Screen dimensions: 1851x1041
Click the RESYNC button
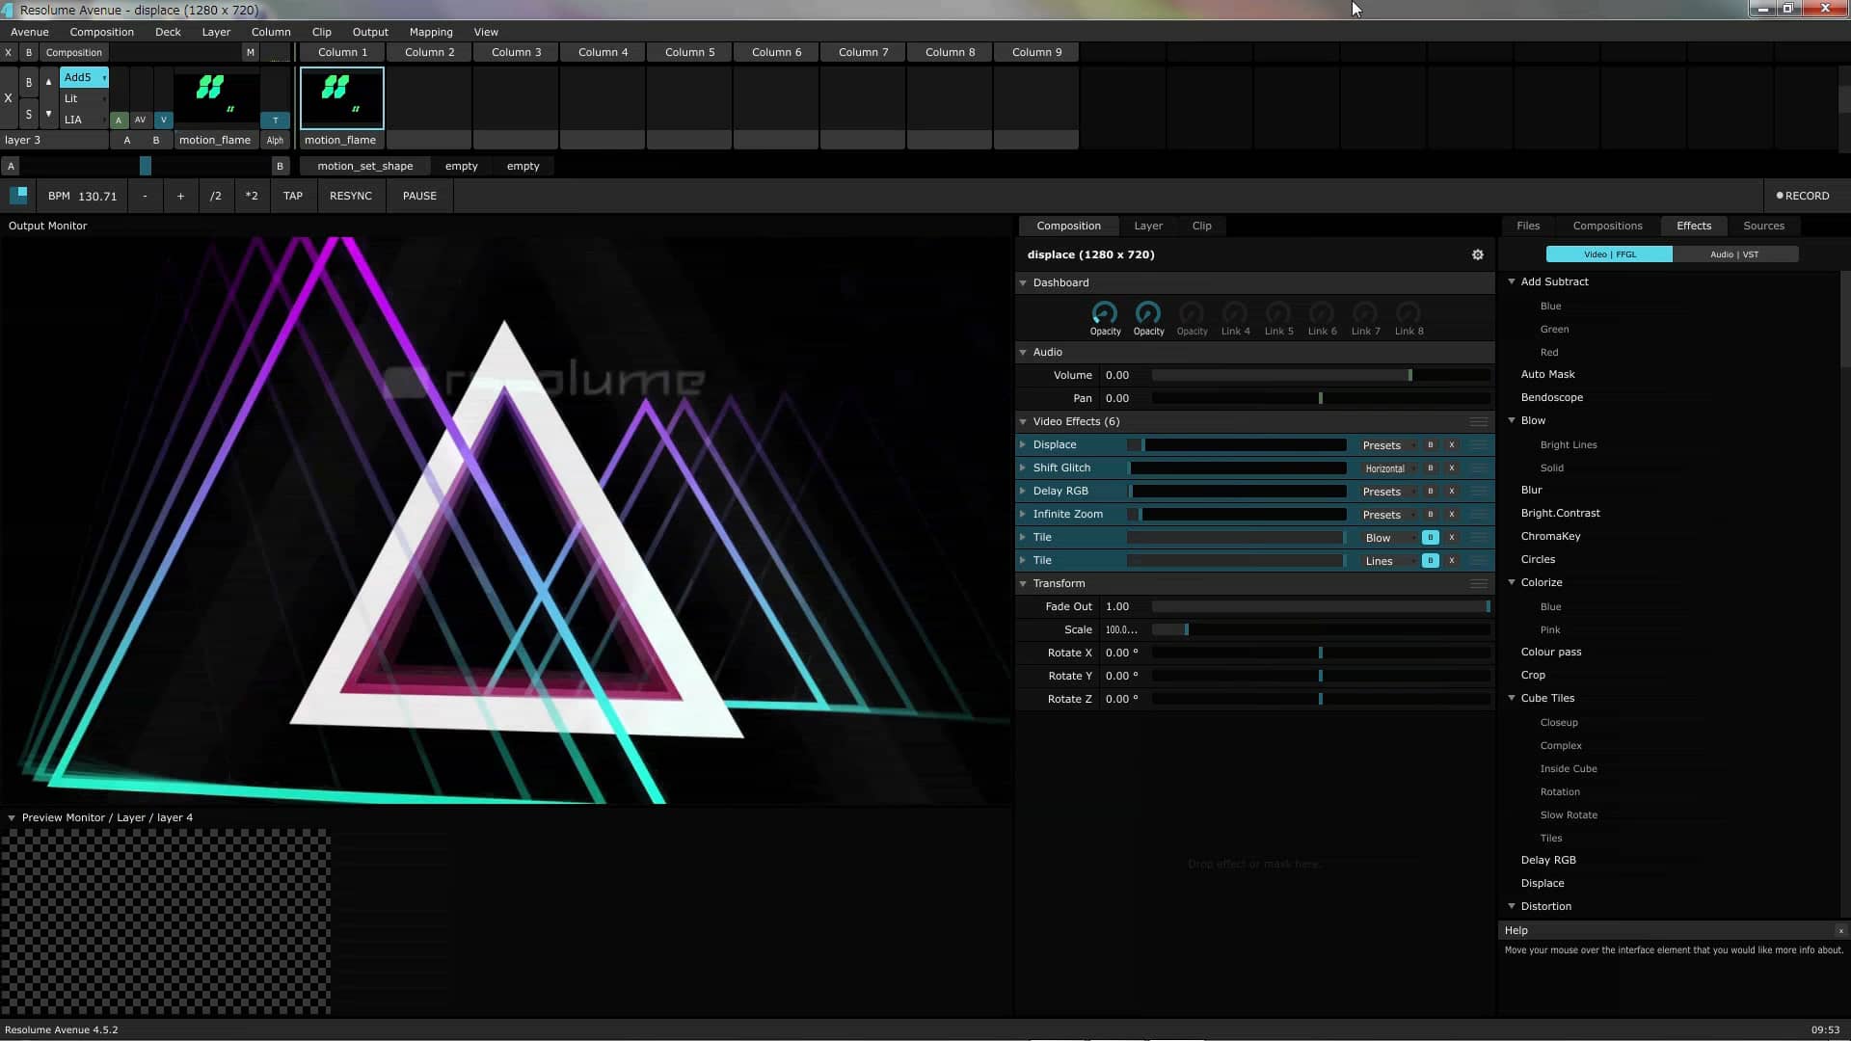point(351,196)
